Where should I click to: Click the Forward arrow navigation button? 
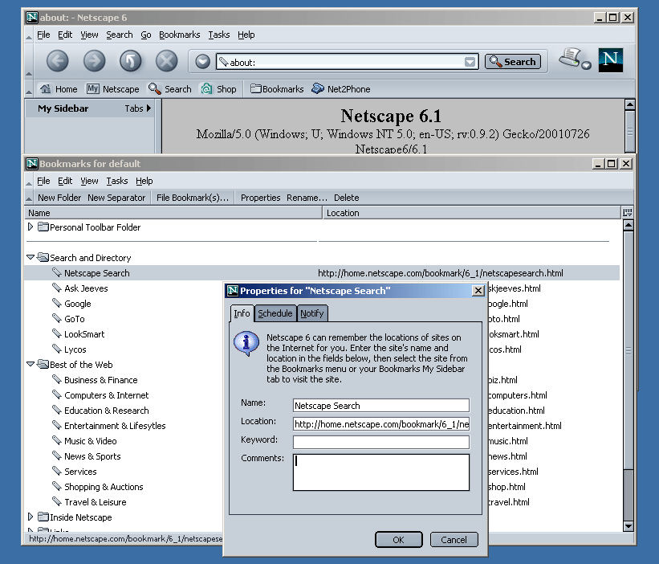pyautogui.click(x=94, y=61)
